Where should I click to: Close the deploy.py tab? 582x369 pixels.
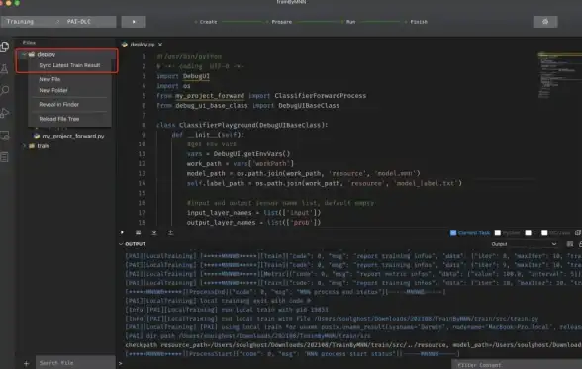(160, 45)
